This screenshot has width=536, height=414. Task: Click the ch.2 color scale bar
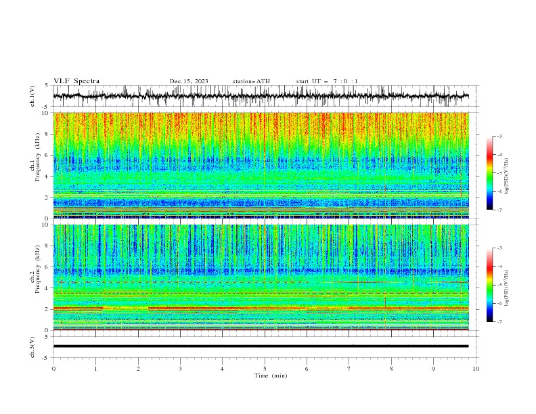[489, 285]
